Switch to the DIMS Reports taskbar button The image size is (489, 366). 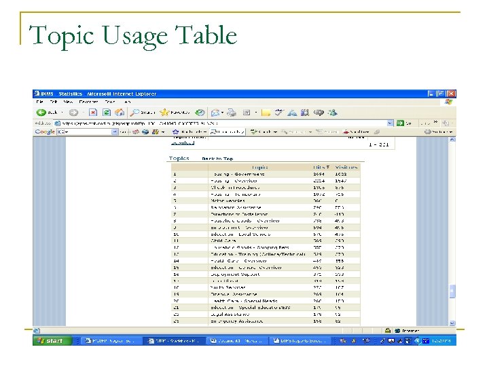click(300, 341)
